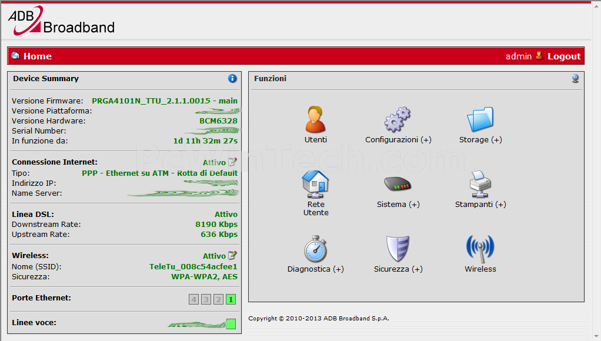Image resolution: width=601 pixels, height=341 pixels.
Task: Click the Linea DSL Attivo status
Action: pyautogui.click(x=226, y=214)
